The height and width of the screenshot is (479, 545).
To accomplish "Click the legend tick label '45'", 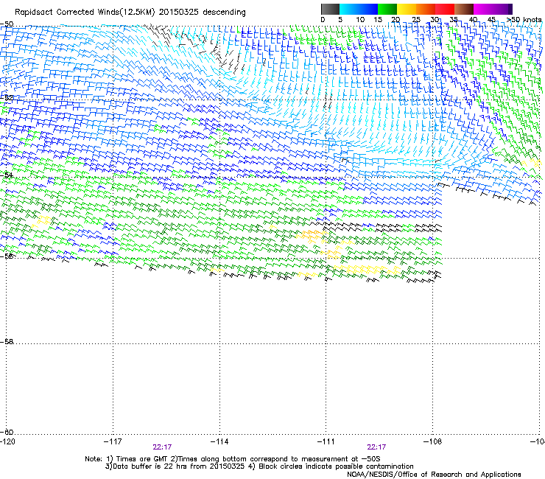I will click(491, 20).
